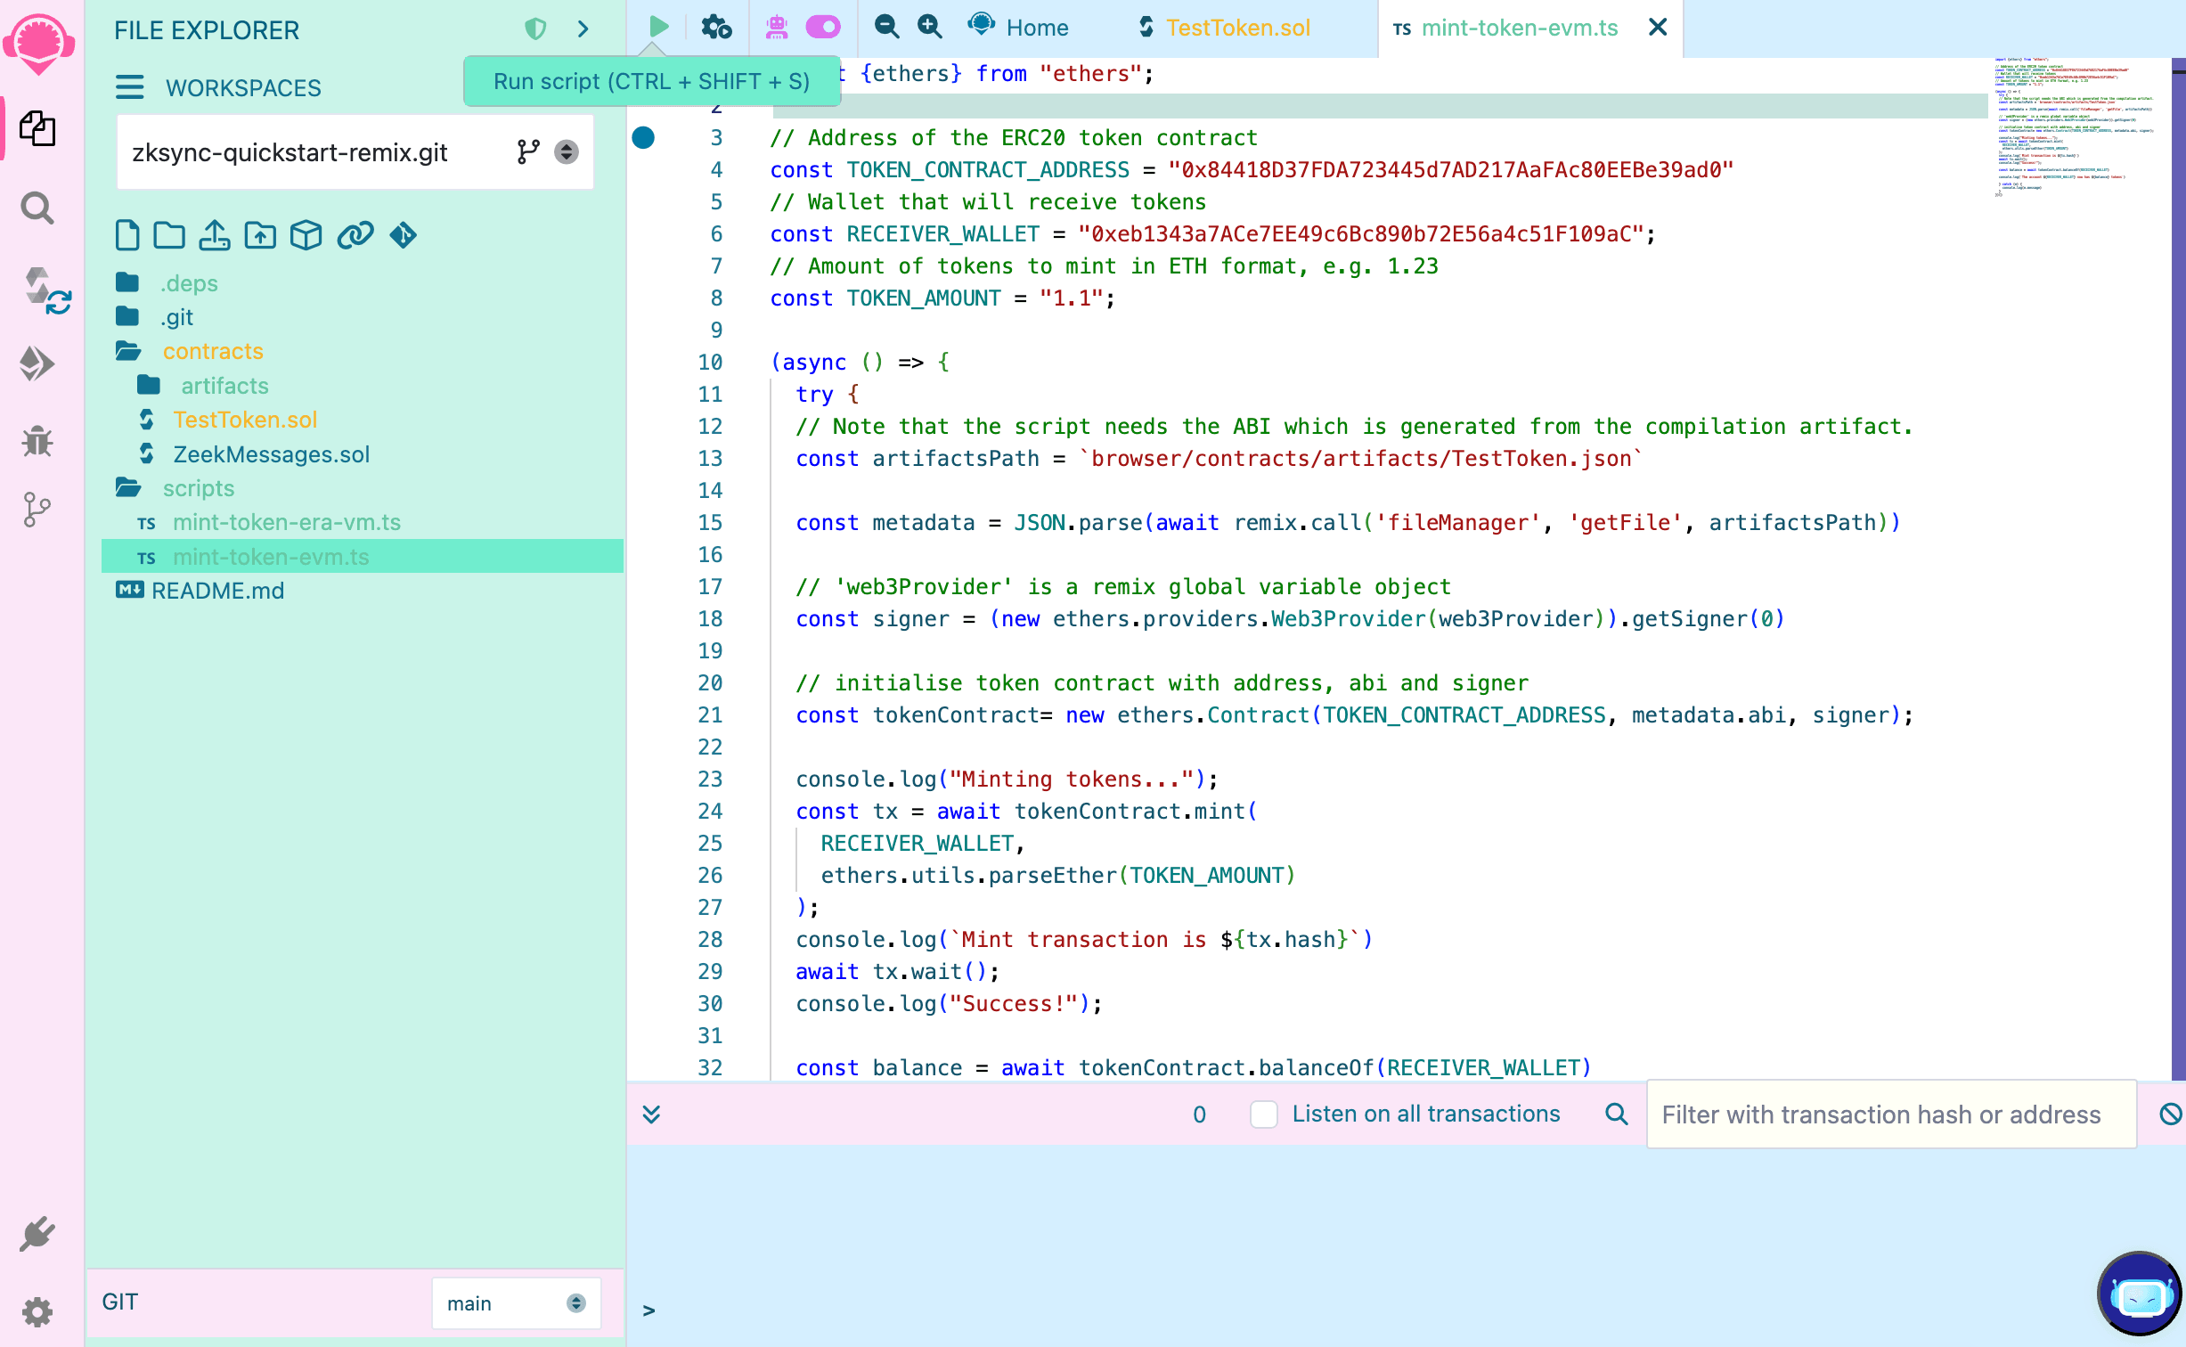Toggle the breakpoint on line 3
Screen dimensions: 2186x1347
point(644,138)
